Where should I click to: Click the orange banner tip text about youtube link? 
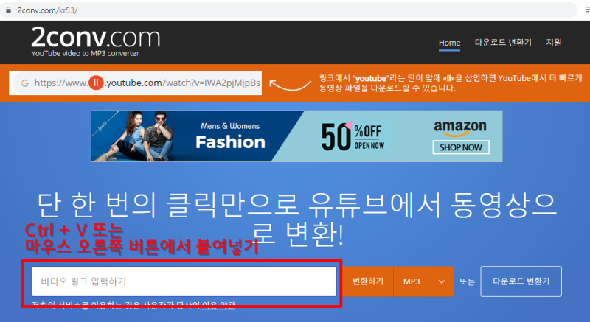[x=451, y=83]
